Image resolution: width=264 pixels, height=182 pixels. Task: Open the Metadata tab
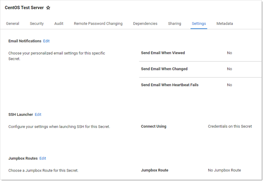pos(224,24)
